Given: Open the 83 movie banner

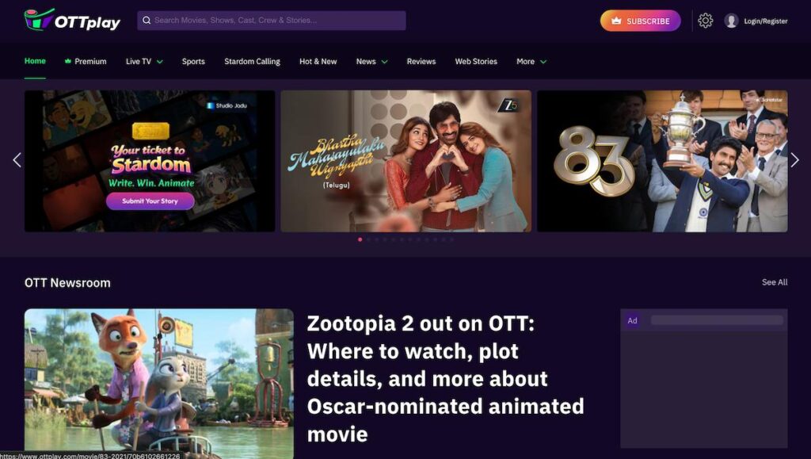Looking at the screenshot, I should tap(662, 161).
